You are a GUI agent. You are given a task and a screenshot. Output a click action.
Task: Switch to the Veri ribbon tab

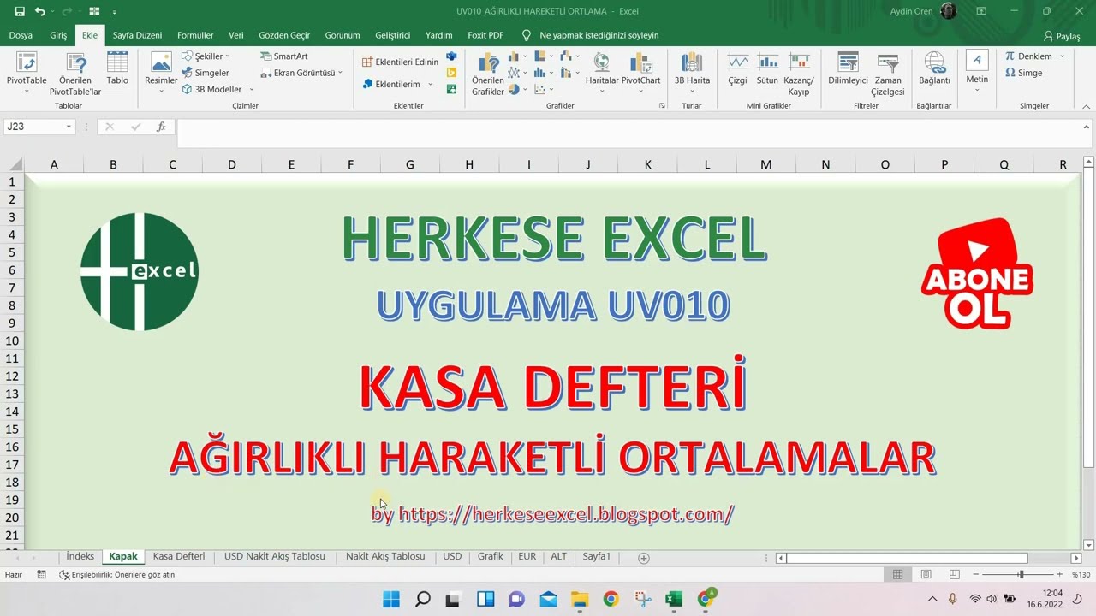pos(236,35)
